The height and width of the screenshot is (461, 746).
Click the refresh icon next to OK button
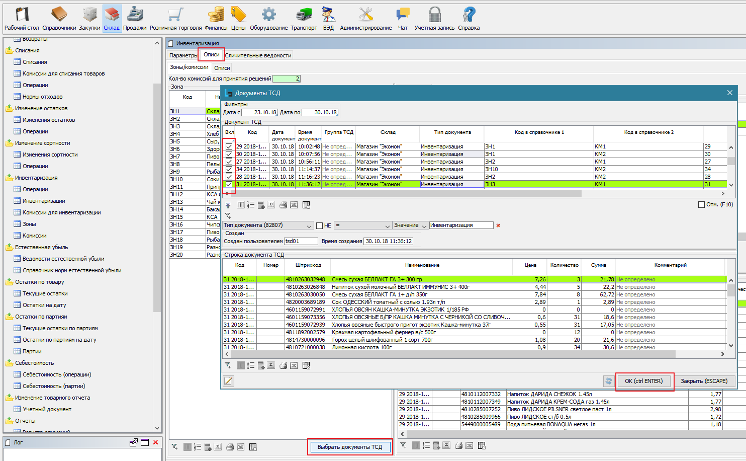[608, 381]
